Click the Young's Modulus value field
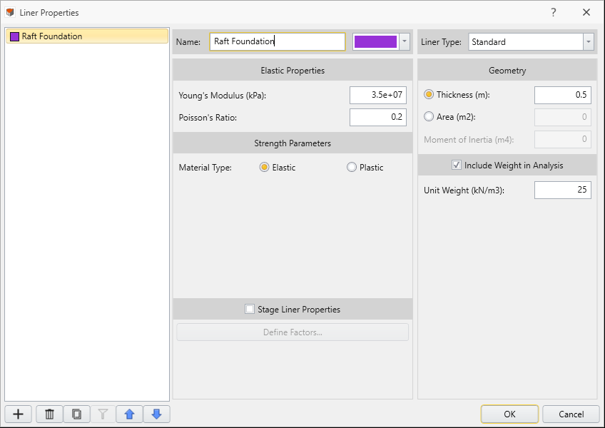The image size is (605, 428). 378,95
